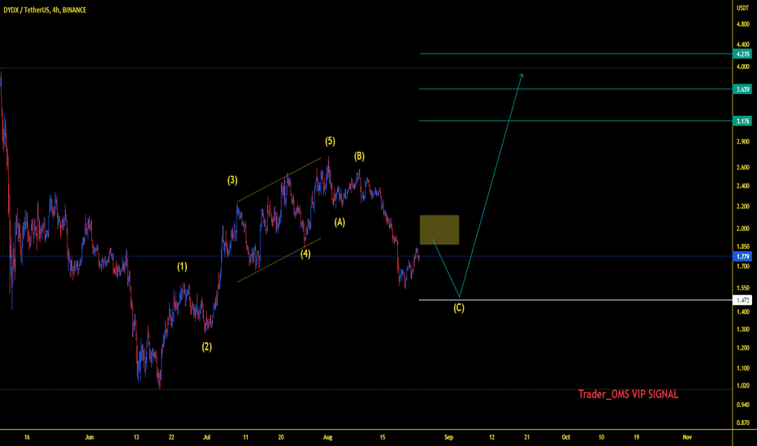This screenshot has width=757, height=446.
Task: Click the 4.000 price axis value
Action: pyautogui.click(x=743, y=67)
